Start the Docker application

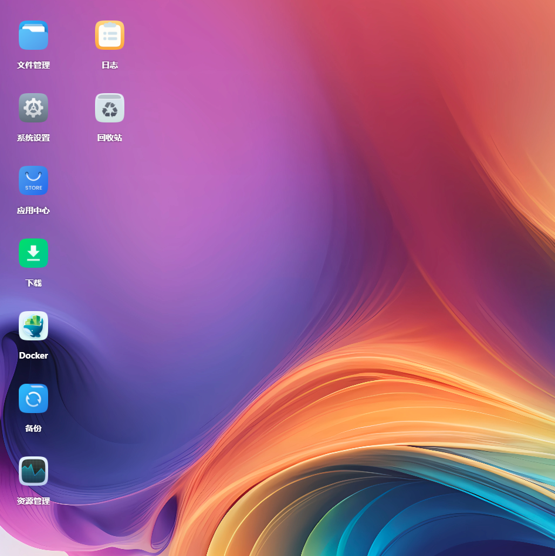33,326
